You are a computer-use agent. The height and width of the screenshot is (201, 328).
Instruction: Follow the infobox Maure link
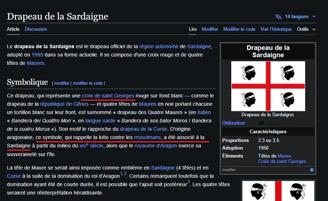284,156
